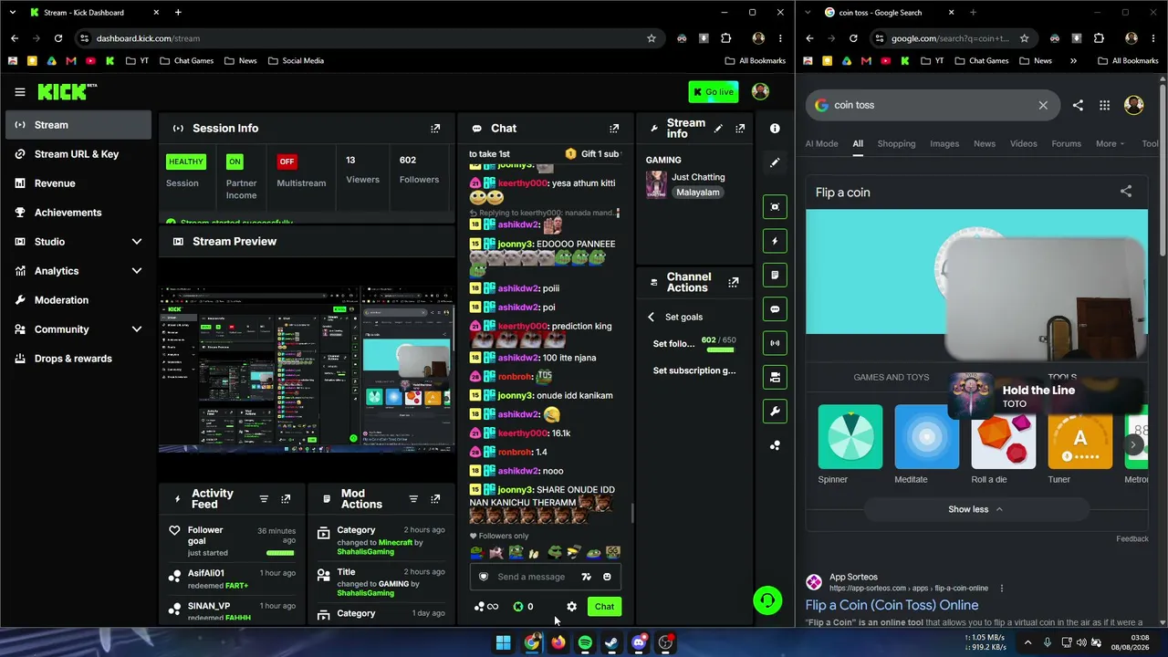Clear the coin toss search box
This screenshot has height=657, width=1168.
click(1043, 105)
